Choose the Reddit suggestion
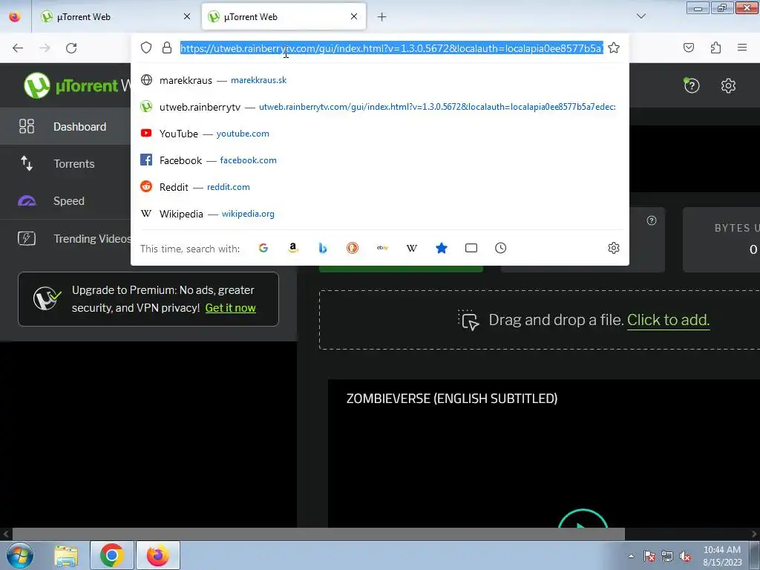 click(380, 186)
